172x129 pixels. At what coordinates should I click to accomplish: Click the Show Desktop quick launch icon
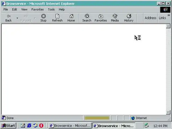(23, 126)
